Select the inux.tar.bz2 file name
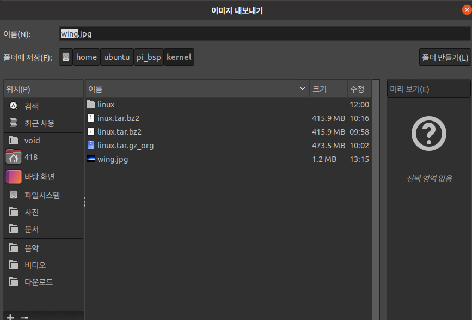This screenshot has width=472, height=320. pos(118,118)
